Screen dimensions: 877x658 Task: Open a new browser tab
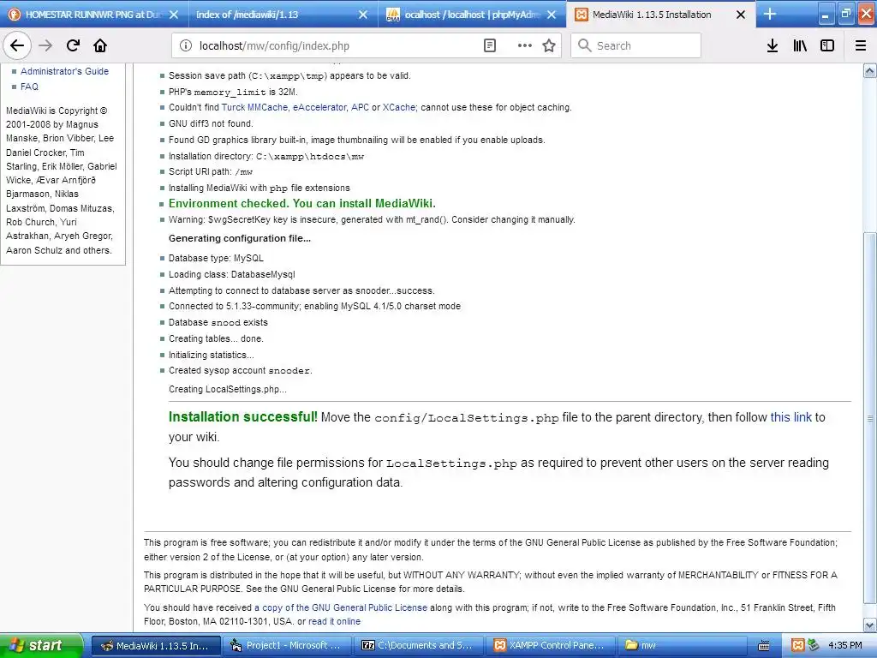pos(770,15)
